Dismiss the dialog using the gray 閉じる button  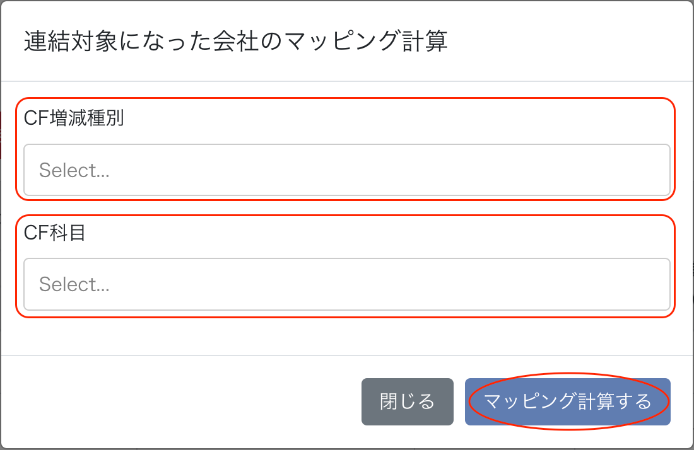pos(407,401)
